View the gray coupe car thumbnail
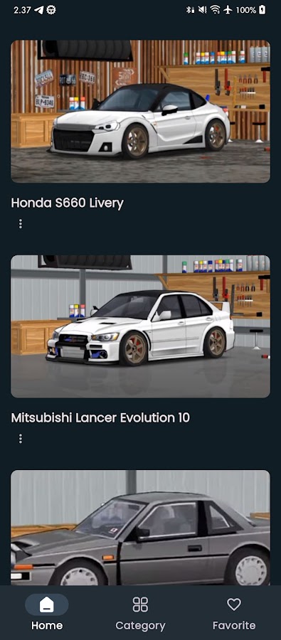Viewport: 281px width, 640px height. [x=141, y=528]
